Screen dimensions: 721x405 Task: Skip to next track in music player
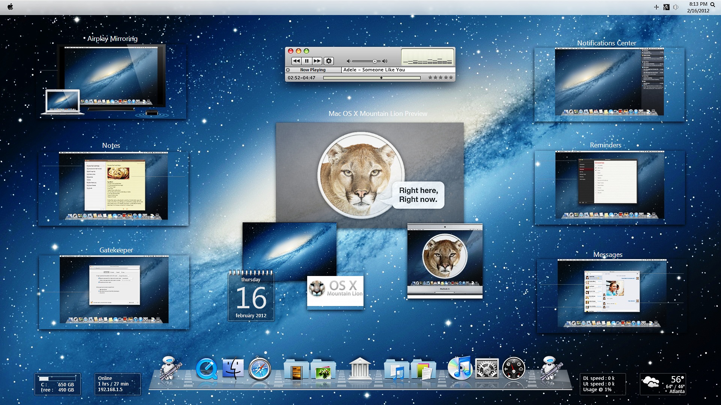tap(317, 61)
